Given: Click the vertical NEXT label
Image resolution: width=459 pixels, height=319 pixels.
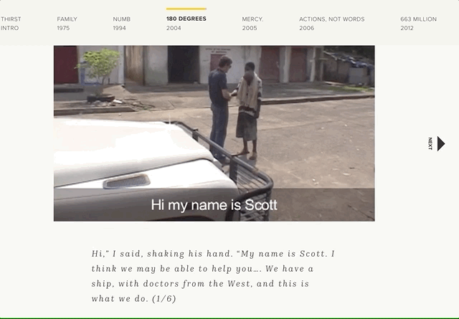Looking at the screenshot, I should coord(430,143).
